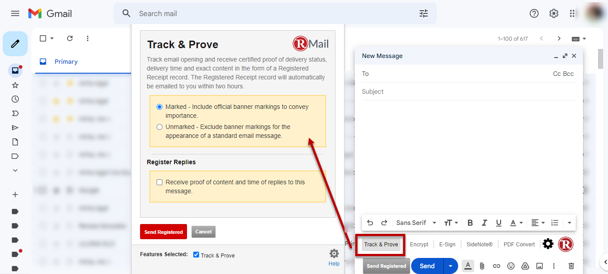Viewport: 608px width, 274px height.
Task: Click the RMail R icon in the compose toolbar
Action: 566,244
